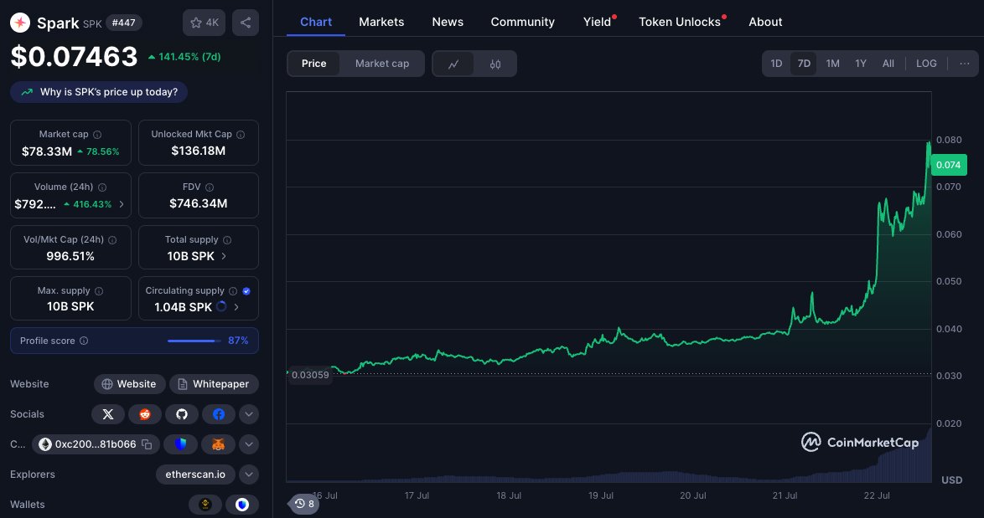Click Total supply info icon
Screen dimensions: 984x518
(x=227, y=239)
